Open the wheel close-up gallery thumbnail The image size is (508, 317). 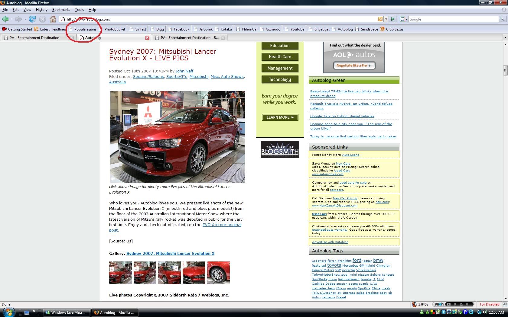click(218, 273)
